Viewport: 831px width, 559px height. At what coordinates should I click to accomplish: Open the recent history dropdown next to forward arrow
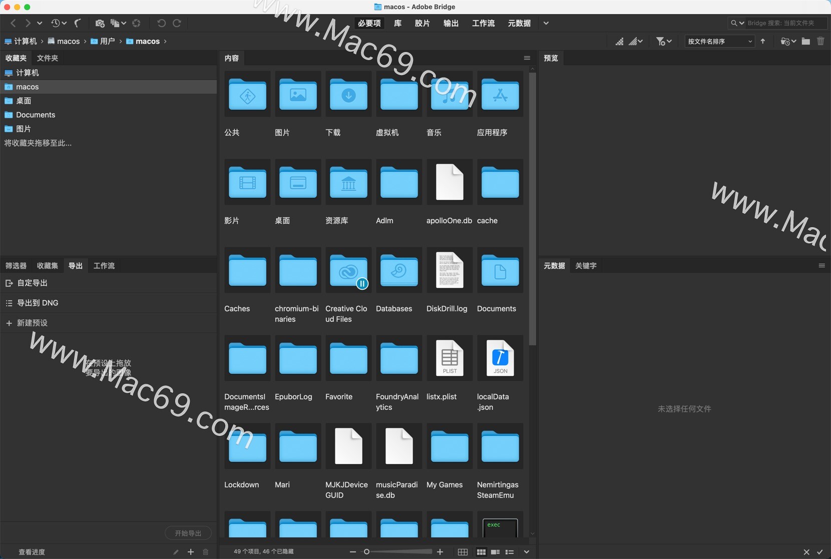40,23
